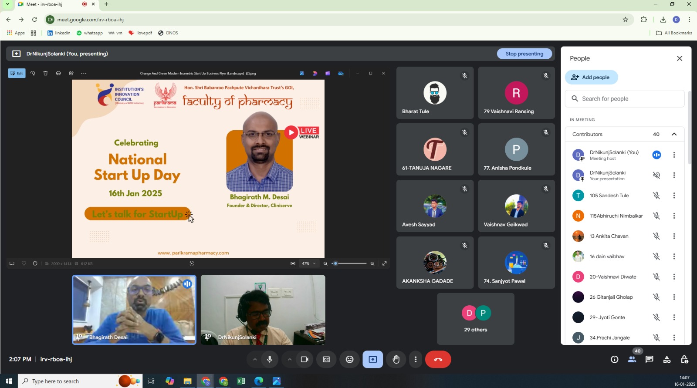Mute 105 Sandesh Tule microphone icon
697x388 pixels.
pos(656,196)
